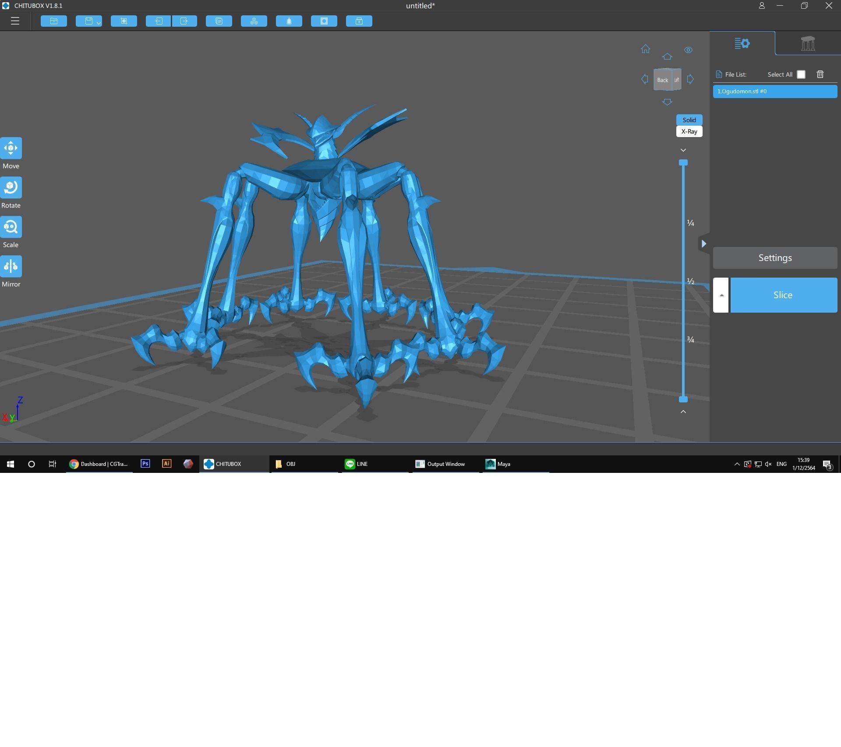Switch to X-Ray render mode
Image resolution: width=841 pixels, height=747 pixels.
coord(689,131)
